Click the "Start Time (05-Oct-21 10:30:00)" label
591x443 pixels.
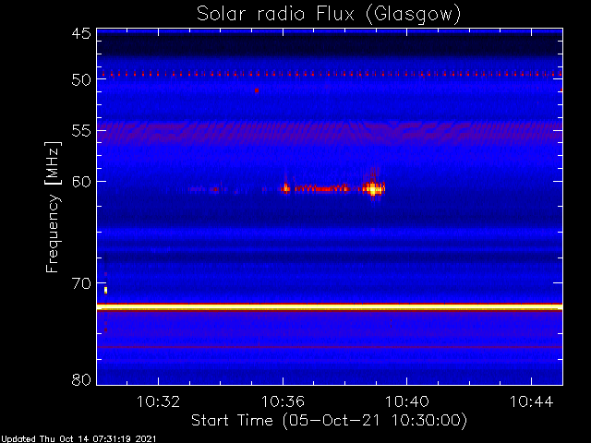click(x=329, y=421)
